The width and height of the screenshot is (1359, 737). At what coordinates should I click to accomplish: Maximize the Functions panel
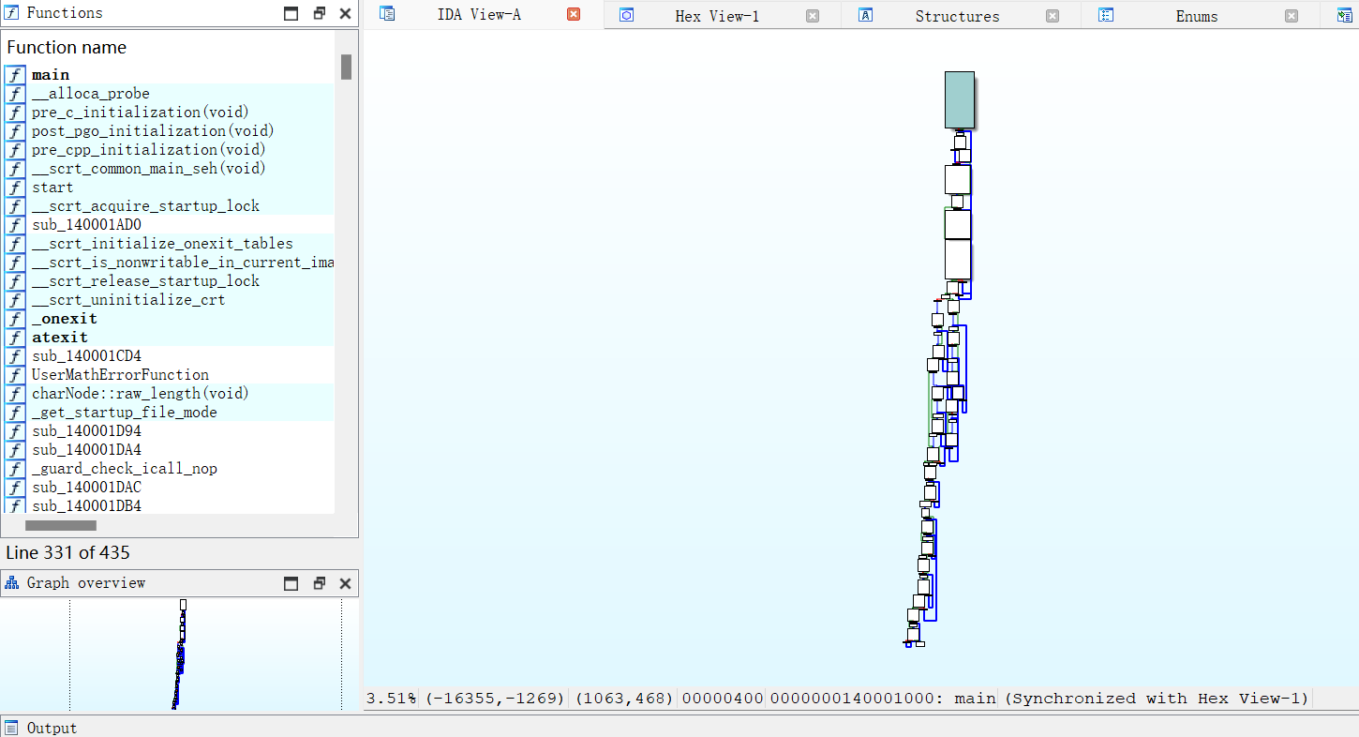(x=291, y=13)
